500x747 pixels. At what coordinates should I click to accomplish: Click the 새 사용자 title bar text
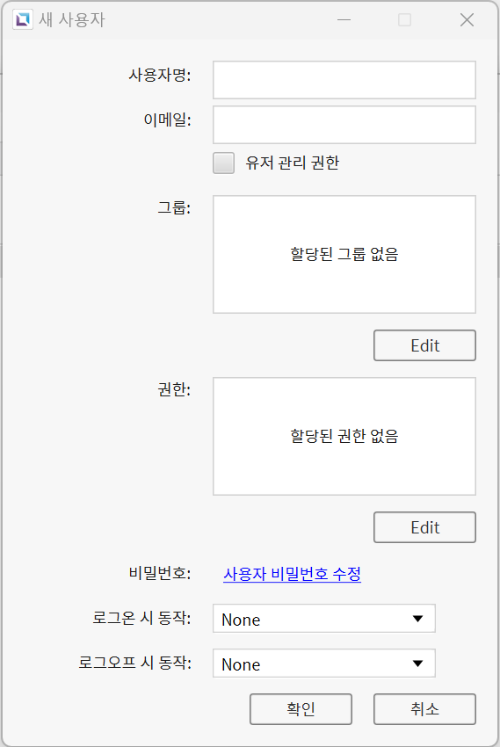[72, 19]
